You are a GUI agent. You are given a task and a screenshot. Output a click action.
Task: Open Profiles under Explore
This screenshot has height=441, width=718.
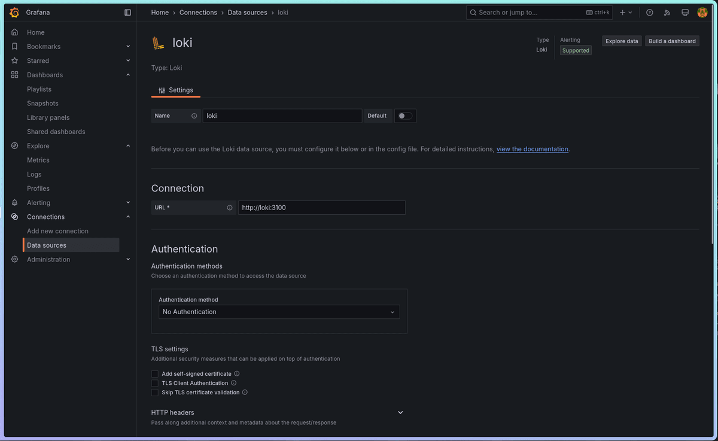[x=38, y=188]
